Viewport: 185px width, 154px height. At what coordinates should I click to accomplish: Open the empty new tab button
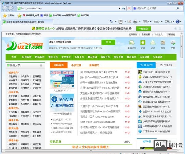pyautogui.click(x=55, y=22)
